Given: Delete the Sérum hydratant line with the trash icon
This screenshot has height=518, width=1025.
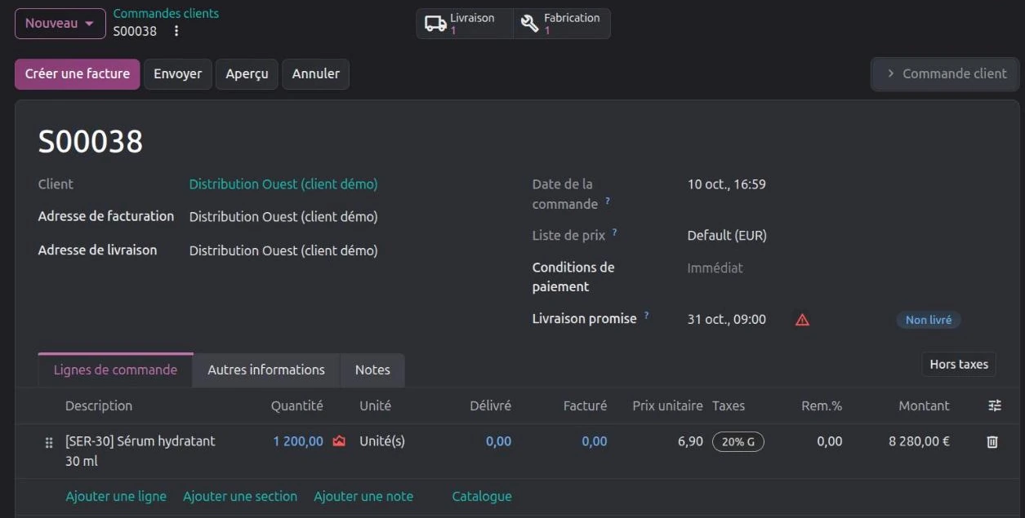Looking at the screenshot, I should 992,441.
